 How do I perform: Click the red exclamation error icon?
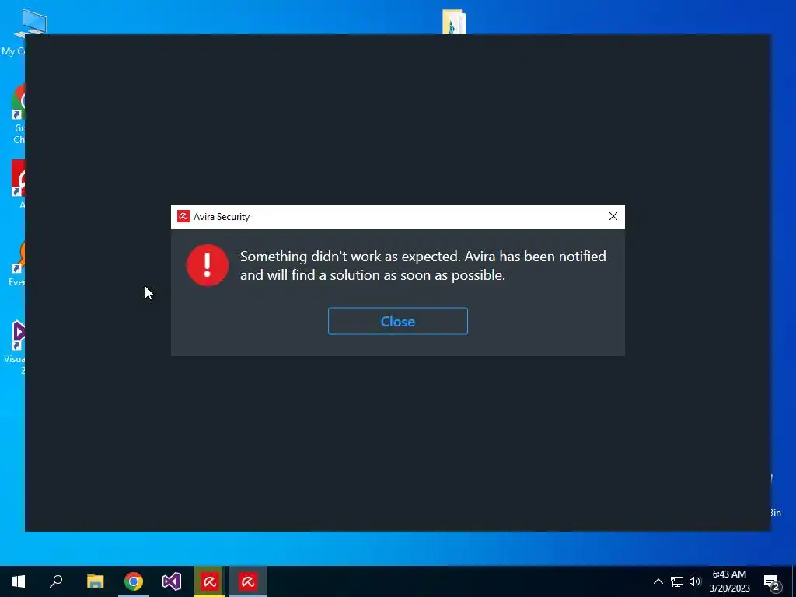[x=207, y=265]
